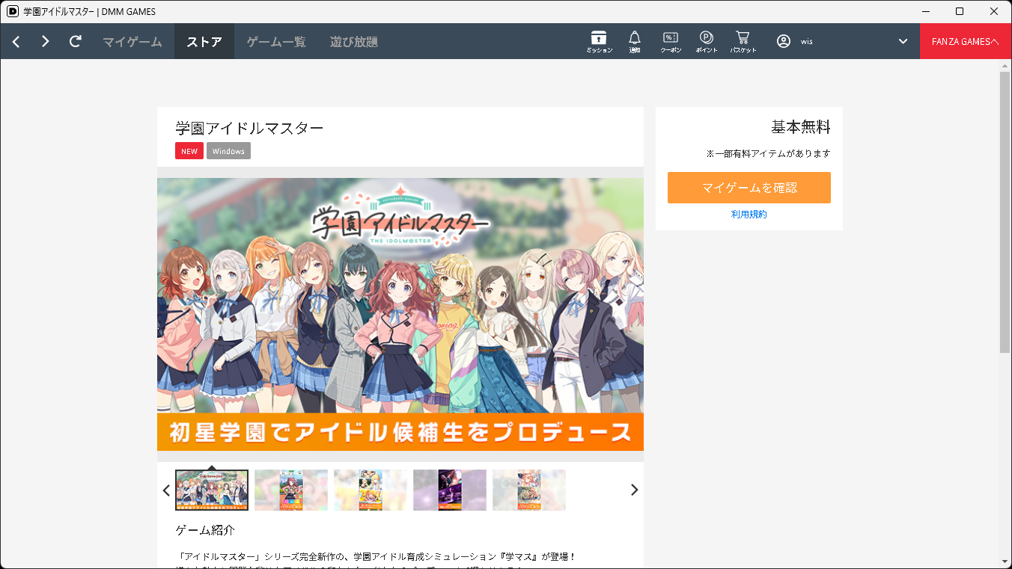1012x569 pixels.
Task: Click the DMM logo in the title bar
Action: coord(13,11)
